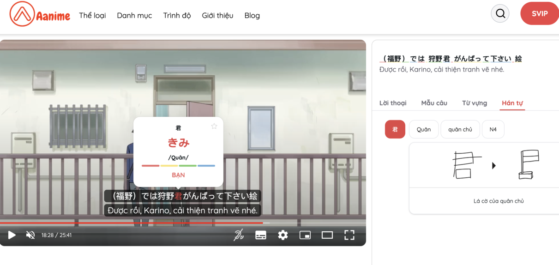Viewport: 559px width, 265px height.
Task: Click the Aanime logo
Action: point(40,14)
